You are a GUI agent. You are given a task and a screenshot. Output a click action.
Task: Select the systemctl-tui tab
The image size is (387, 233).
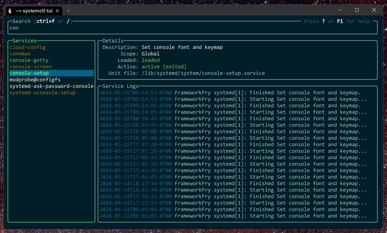coord(34,11)
